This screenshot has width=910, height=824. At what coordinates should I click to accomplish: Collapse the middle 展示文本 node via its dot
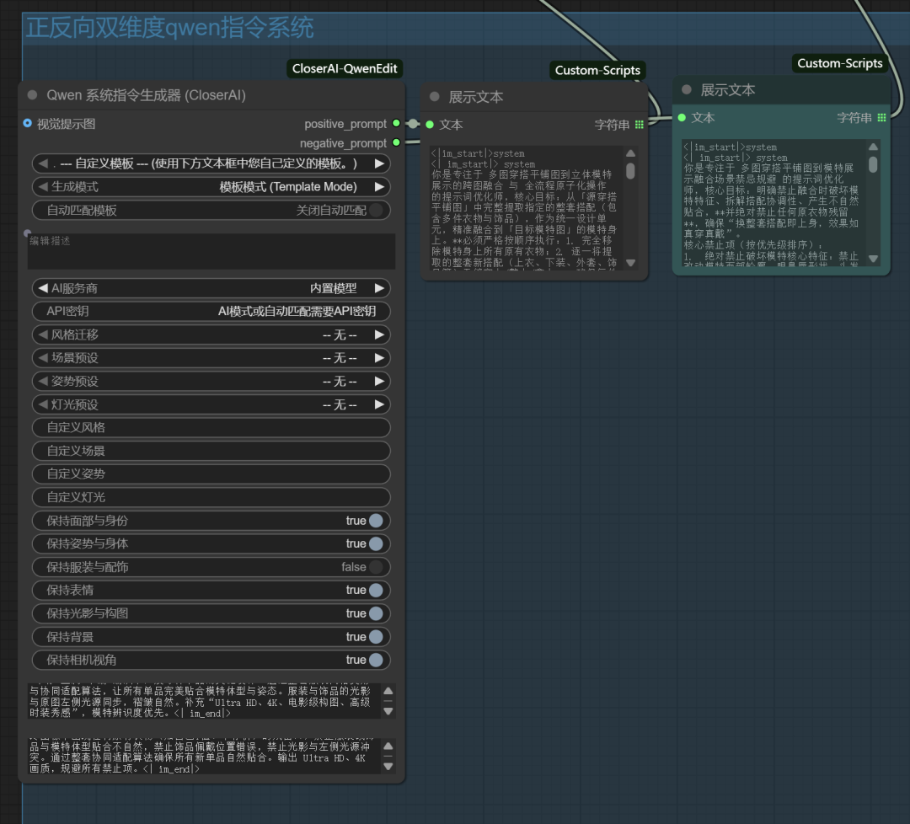coord(434,97)
